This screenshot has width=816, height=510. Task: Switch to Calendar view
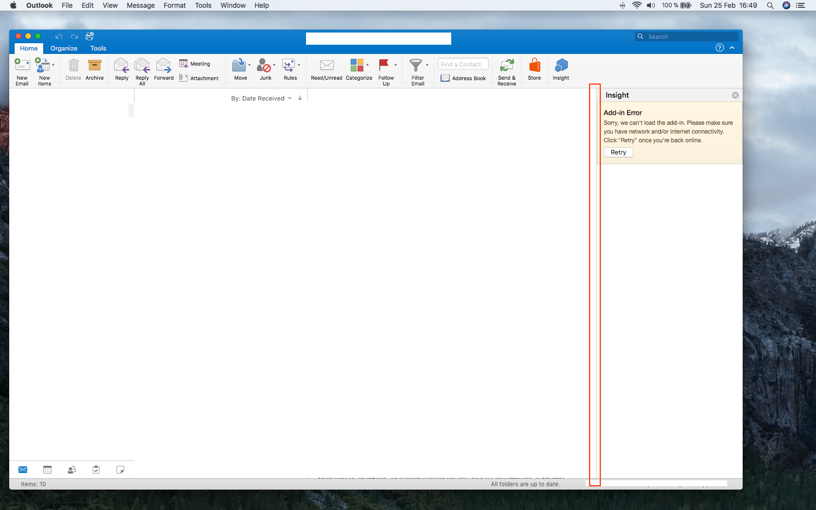click(47, 469)
